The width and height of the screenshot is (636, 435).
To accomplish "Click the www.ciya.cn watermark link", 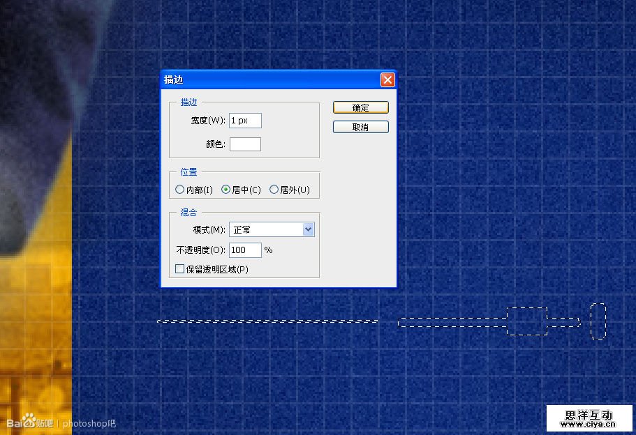I will pos(589,424).
